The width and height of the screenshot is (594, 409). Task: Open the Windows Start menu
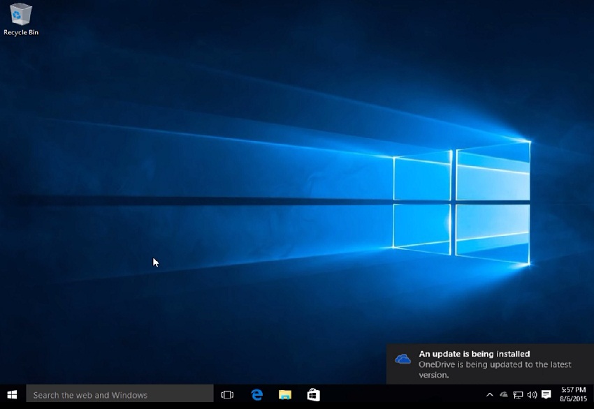12,395
